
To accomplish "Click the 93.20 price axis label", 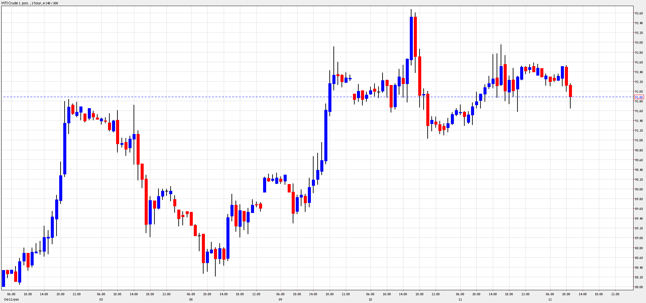I will (639, 33).
